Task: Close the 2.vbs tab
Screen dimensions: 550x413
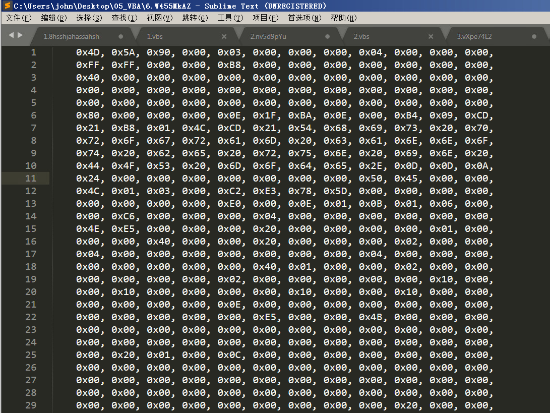Action: [431, 36]
